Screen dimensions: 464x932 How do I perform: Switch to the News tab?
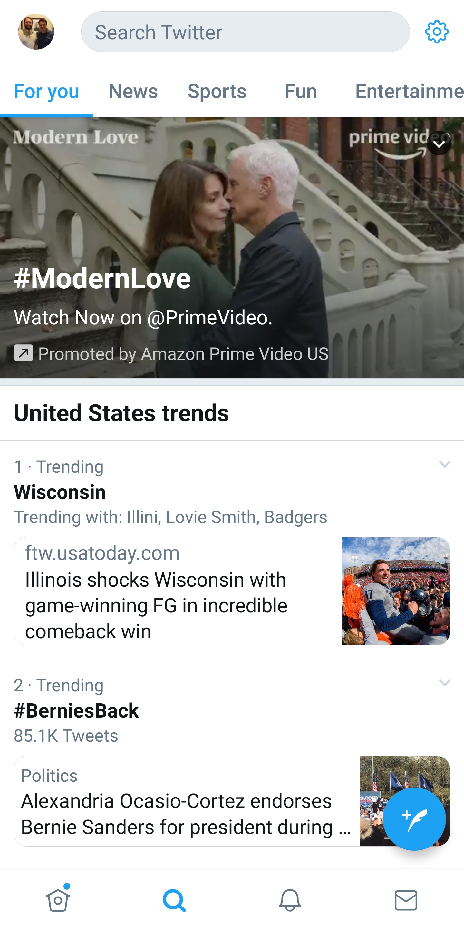133,92
